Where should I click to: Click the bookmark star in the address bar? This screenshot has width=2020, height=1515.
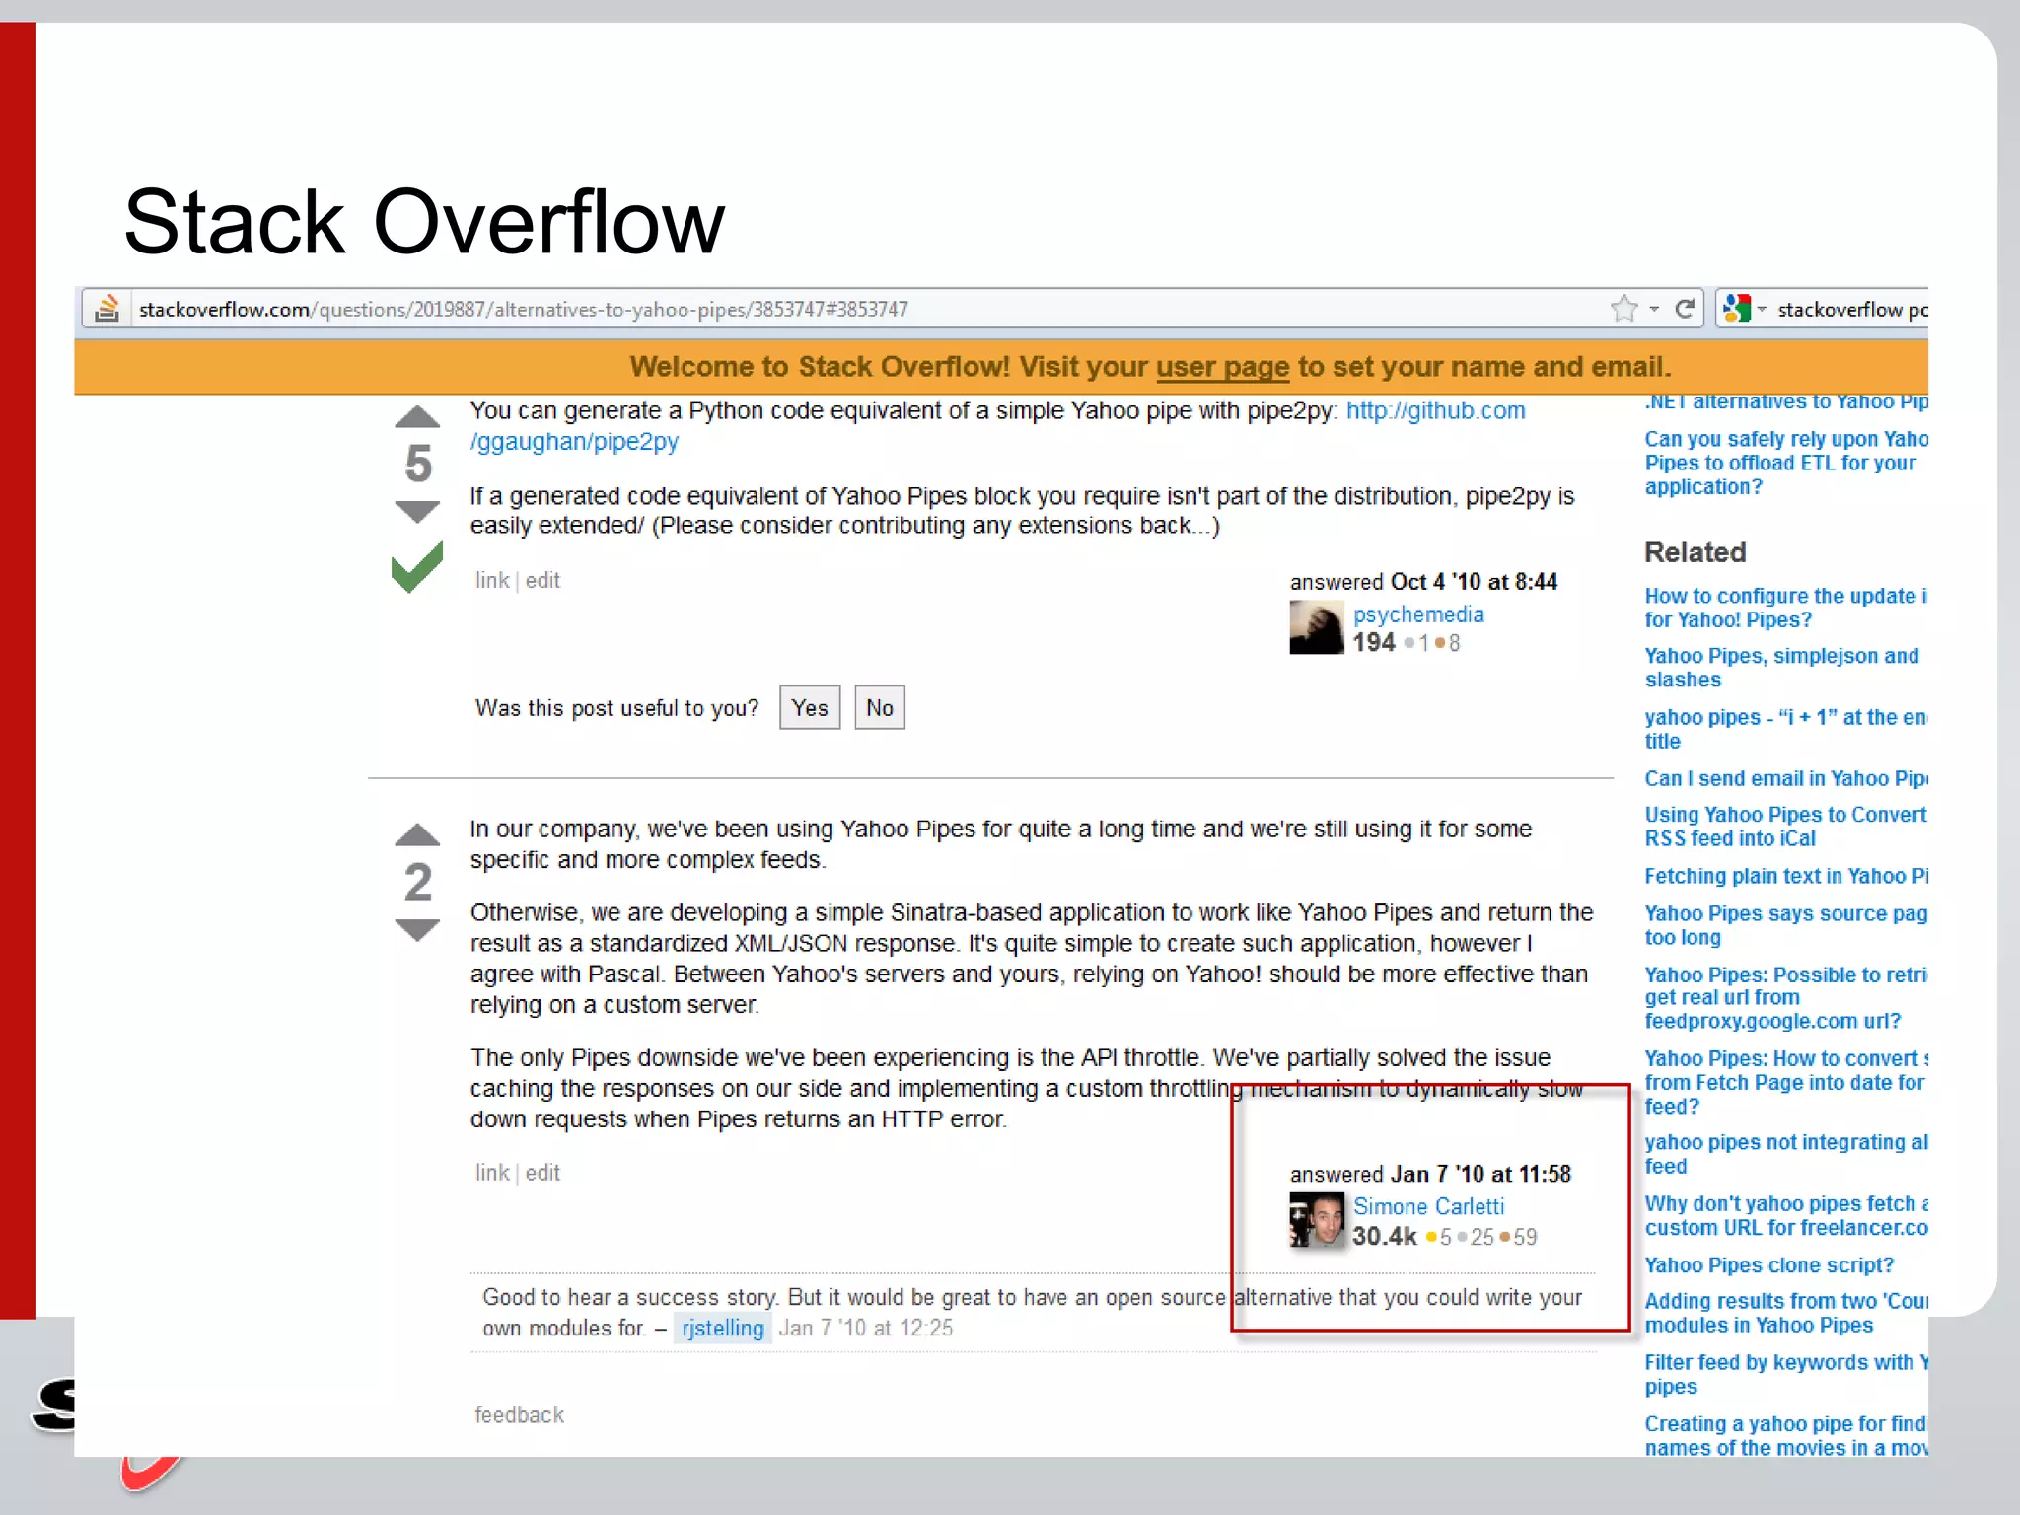[x=1623, y=309]
